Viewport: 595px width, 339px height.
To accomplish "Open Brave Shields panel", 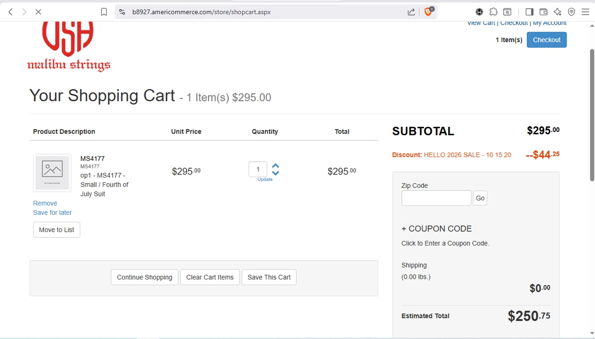I will 428,12.
